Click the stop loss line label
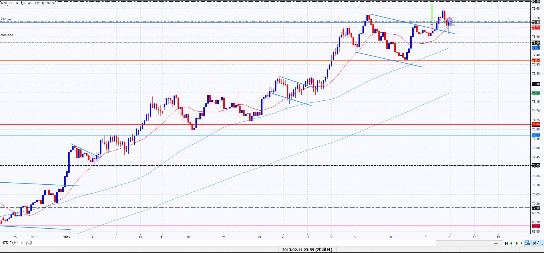 (7, 35)
